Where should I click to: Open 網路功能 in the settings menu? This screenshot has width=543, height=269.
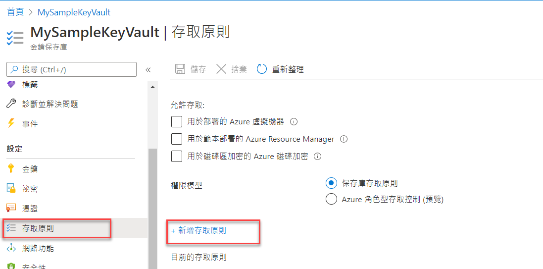pos(38,248)
